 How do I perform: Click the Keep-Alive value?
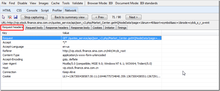point(69,72)
